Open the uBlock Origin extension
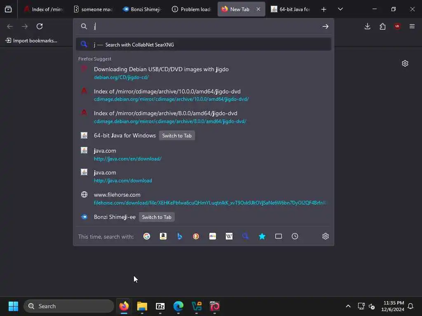 (x=397, y=26)
